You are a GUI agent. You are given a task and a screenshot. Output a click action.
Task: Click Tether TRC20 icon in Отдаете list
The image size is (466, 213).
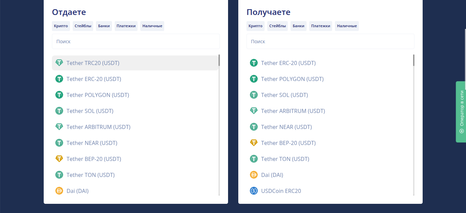point(59,63)
